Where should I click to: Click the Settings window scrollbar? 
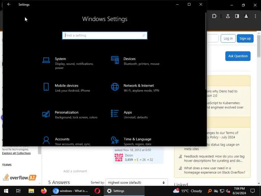[x=206, y=51]
